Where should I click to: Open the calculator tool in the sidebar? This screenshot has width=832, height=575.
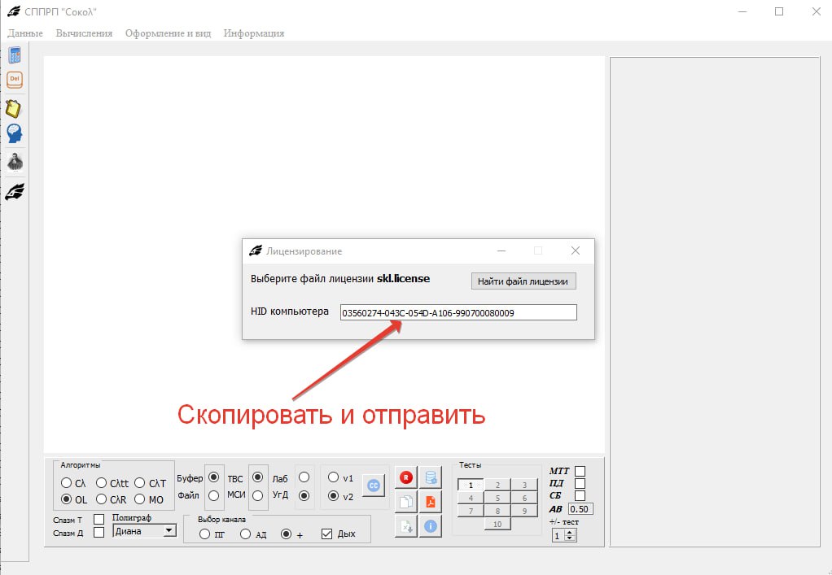pos(14,55)
